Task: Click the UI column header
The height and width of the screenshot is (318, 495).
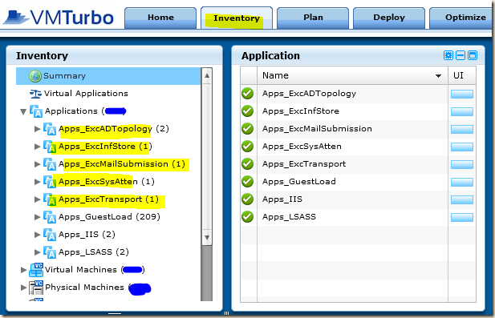Action: (462, 75)
